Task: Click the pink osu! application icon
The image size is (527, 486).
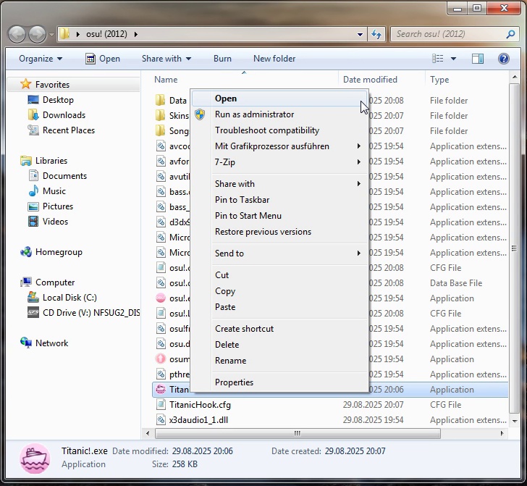Action: tap(161, 298)
